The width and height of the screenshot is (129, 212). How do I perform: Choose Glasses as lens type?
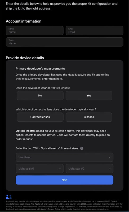pyautogui.click(x=89, y=117)
